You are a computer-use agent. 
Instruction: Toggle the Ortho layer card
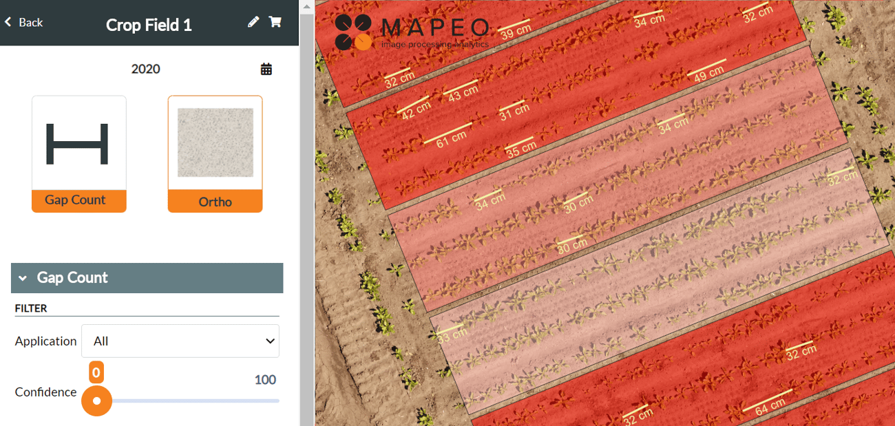click(x=215, y=153)
